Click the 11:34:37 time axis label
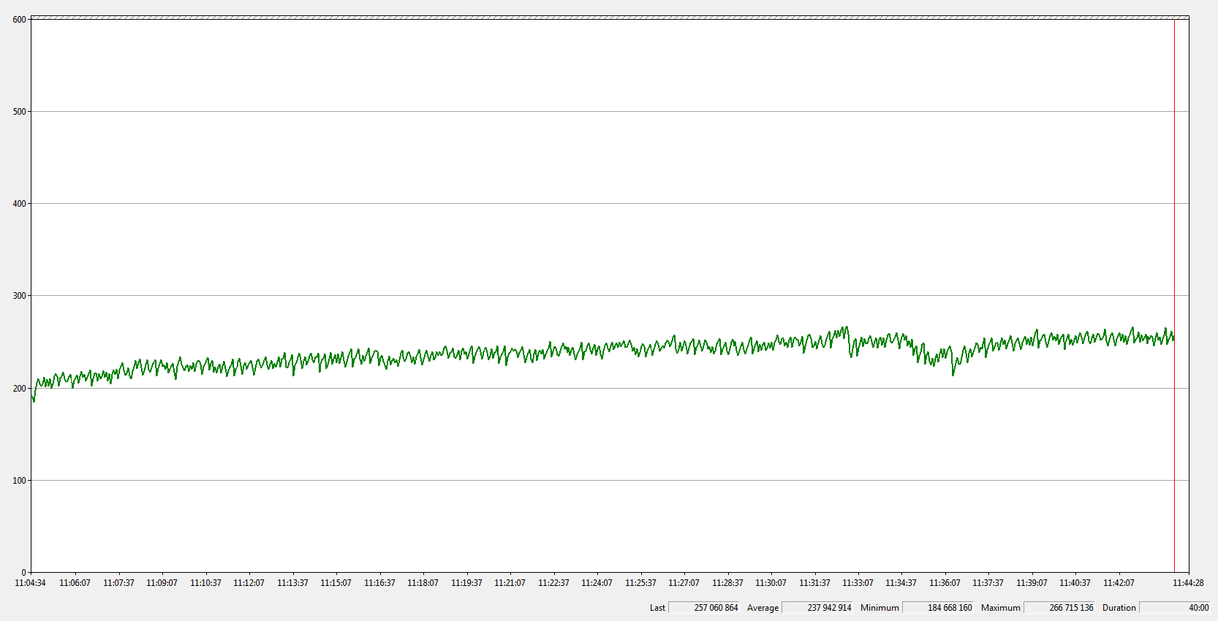Screen dimensions: 1218x621 [x=901, y=583]
